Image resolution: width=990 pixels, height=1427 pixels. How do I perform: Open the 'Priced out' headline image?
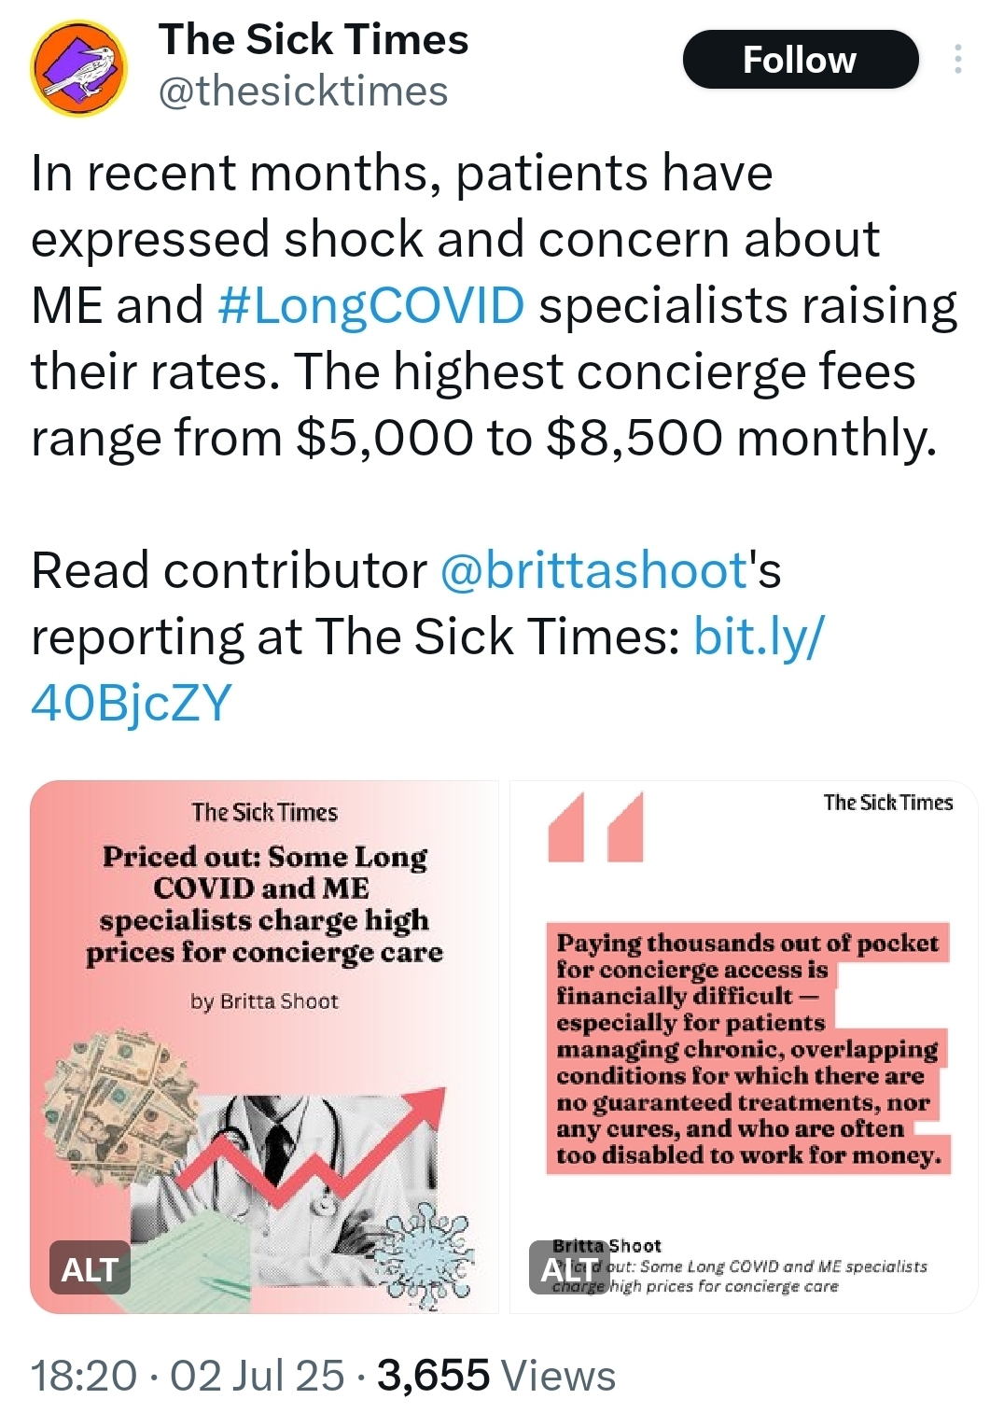(265, 903)
